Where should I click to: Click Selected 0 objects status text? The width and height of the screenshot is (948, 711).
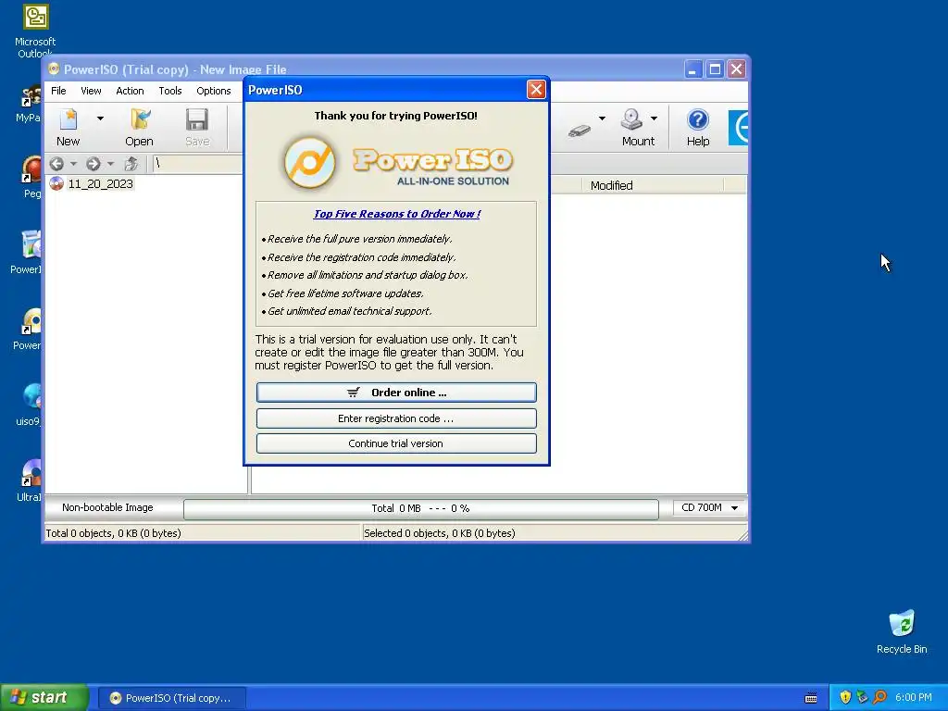[x=440, y=533]
